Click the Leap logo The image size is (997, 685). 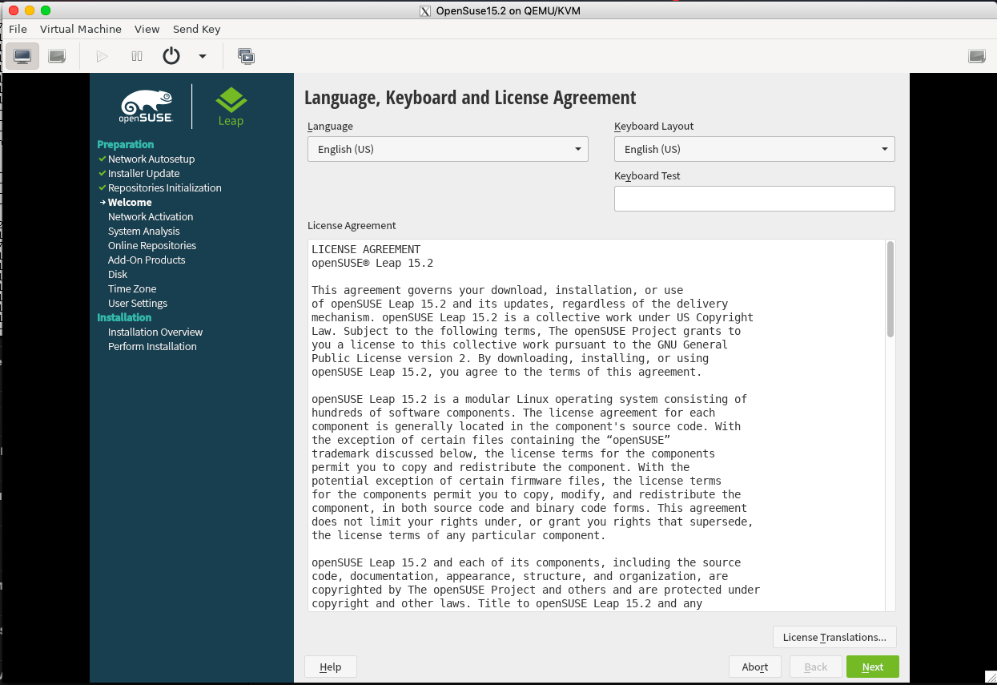231,107
